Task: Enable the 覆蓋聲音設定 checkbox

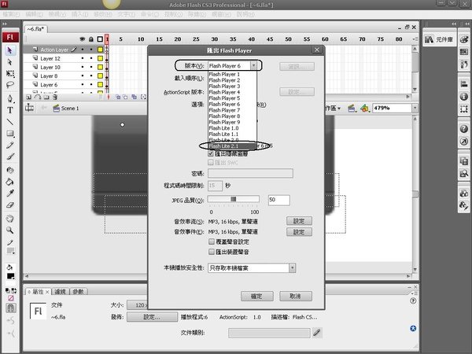Action: coord(212,242)
